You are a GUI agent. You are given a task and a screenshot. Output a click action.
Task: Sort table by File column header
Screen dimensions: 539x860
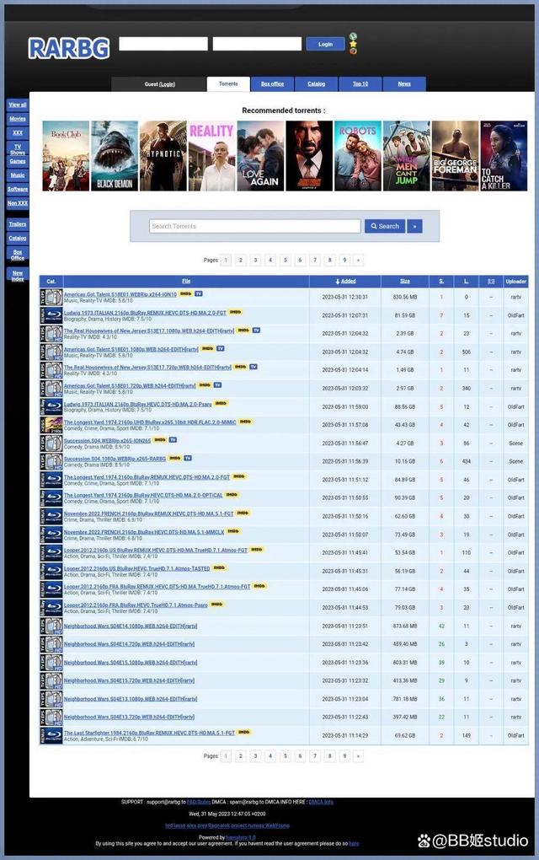pos(186,282)
